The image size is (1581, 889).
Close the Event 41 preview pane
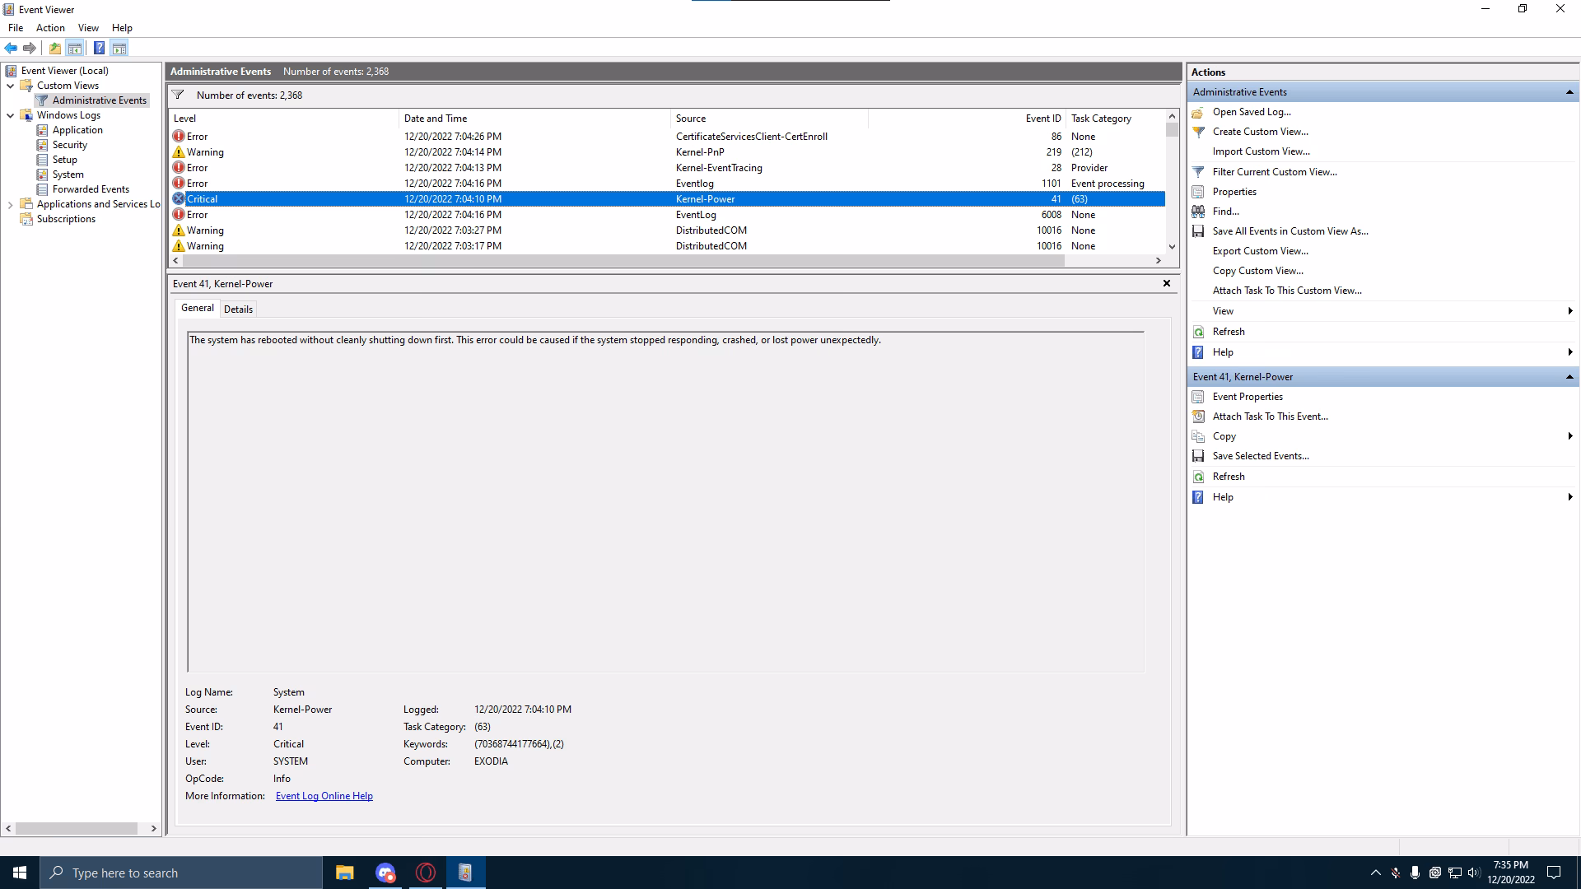[1166, 283]
